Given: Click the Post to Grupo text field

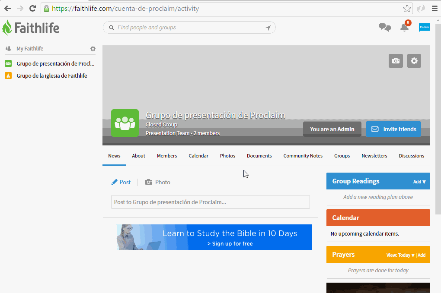Looking at the screenshot, I should pyautogui.click(x=211, y=202).
